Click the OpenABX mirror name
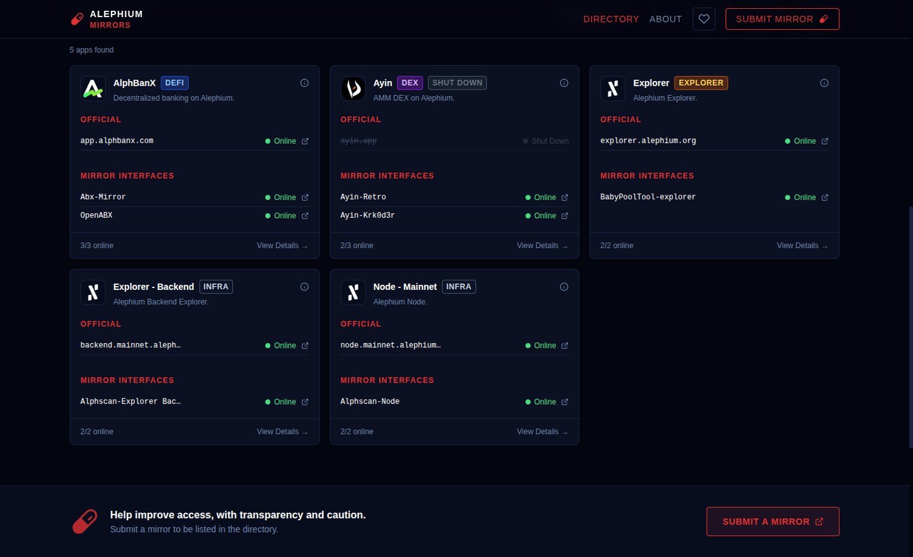913x557 pixels. (x=96, y=216)
